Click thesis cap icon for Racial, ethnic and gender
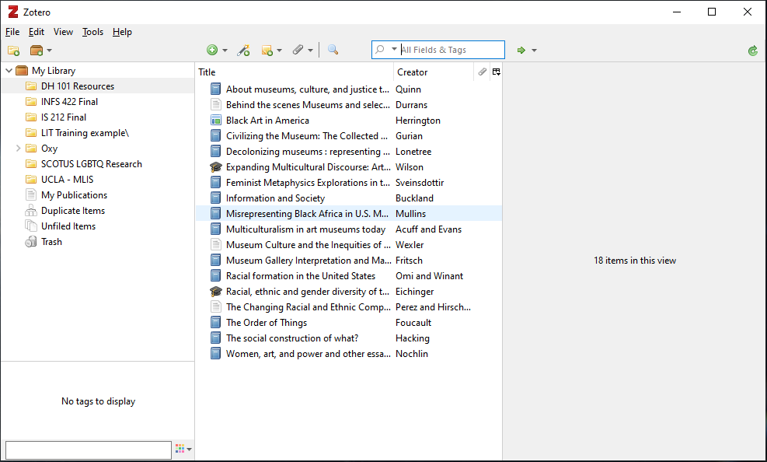767x462 pixels. click(216, 292)
